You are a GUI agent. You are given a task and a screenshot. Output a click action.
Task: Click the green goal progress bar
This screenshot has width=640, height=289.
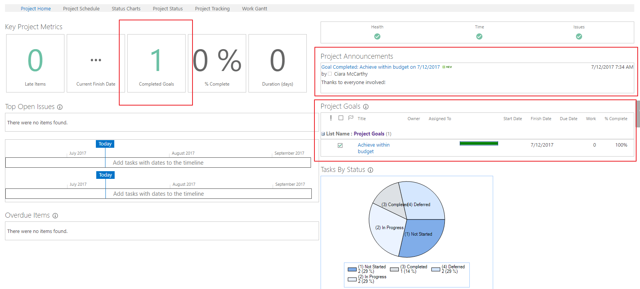click(x=479, y=144)
